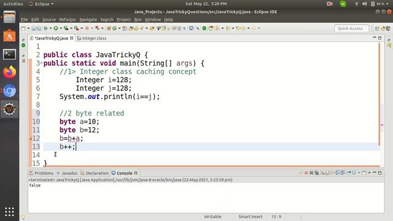
Task: Click the New Java Class green C icon
Action: [x=115, y=28]
